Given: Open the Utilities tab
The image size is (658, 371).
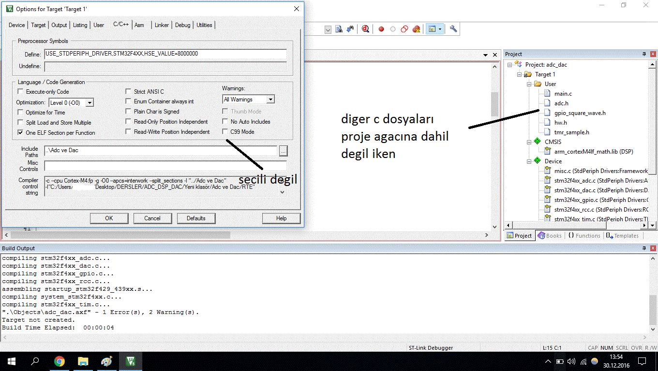Looking at the screenshot, I should point(204,25).
